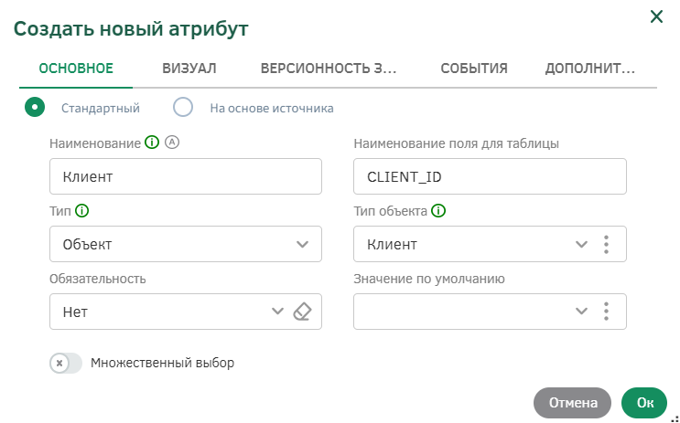Open the ДОПОЛНИТ... tab
Image resolution: width=680 pixels, height=423 pixels.
pyautogui.click(x=590, y=69)
